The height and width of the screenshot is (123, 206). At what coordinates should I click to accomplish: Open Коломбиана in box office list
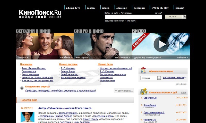(x=150, y=105)
